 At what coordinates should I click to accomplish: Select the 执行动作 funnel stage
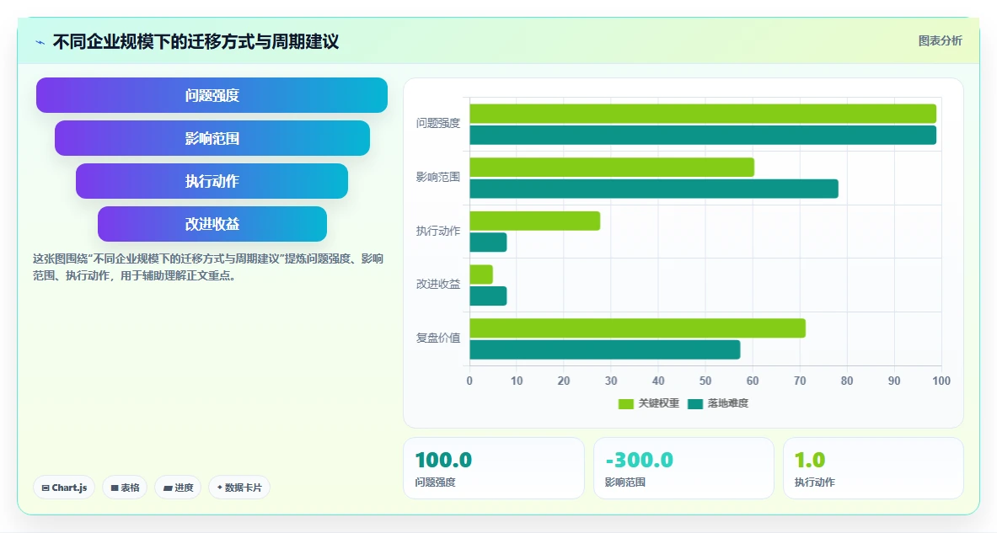point(212,181)
